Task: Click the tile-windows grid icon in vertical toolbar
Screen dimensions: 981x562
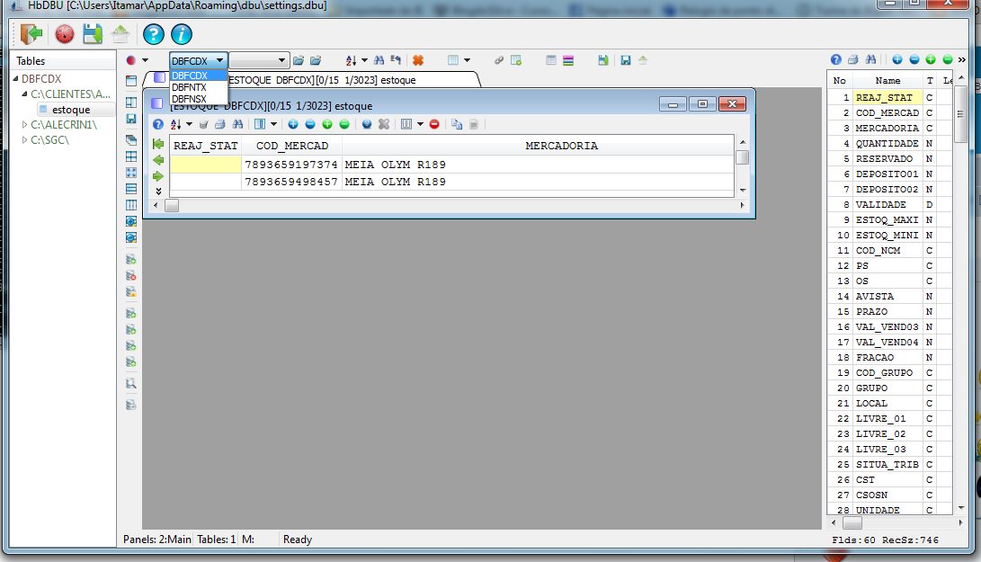Action: point(131,156)
